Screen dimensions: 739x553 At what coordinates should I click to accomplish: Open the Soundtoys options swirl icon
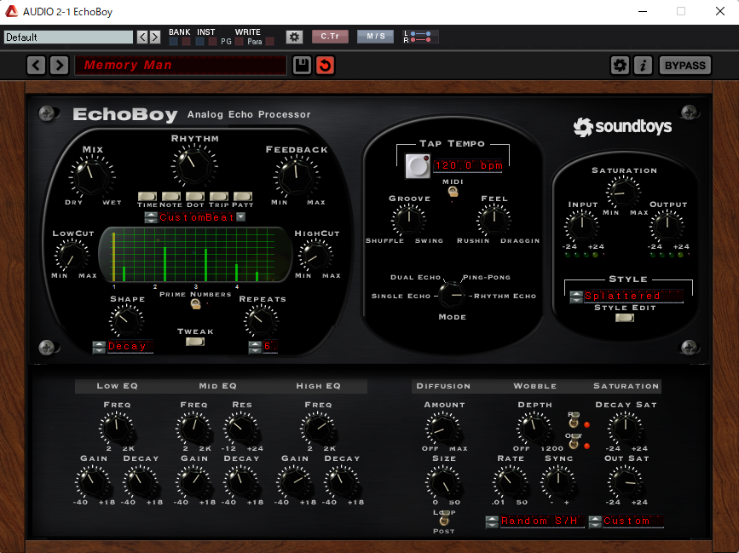tap(620, 65)
